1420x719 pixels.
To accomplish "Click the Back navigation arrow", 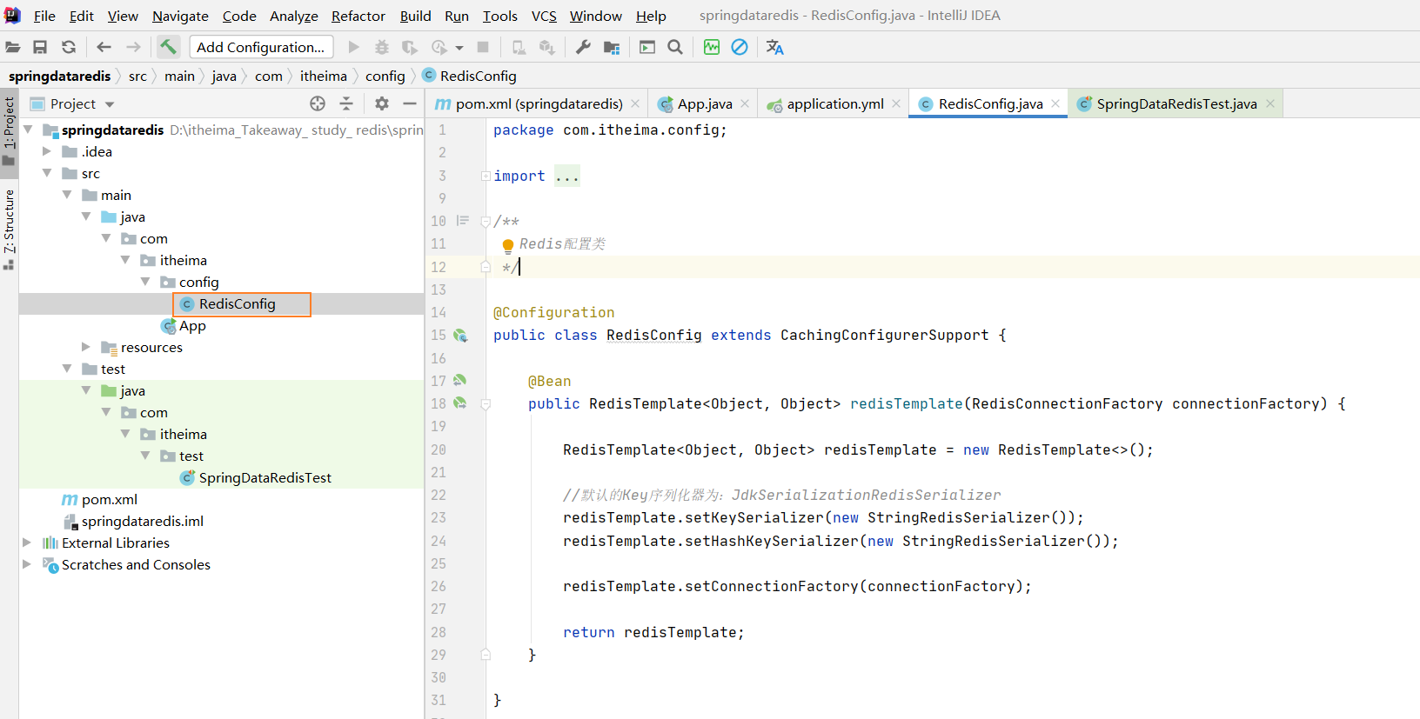I will coord(104,47).
